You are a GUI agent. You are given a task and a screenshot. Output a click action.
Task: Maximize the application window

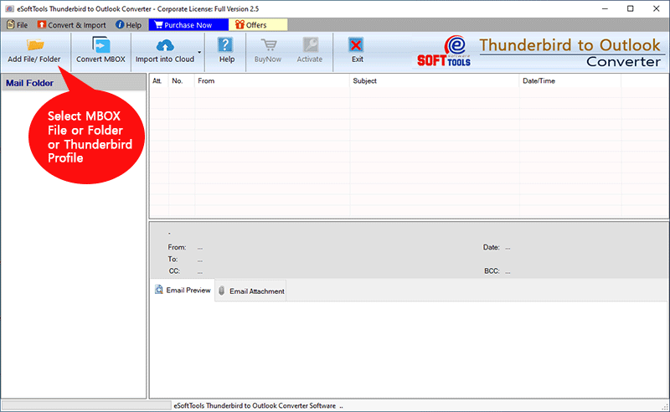click(x=631, y=8)
